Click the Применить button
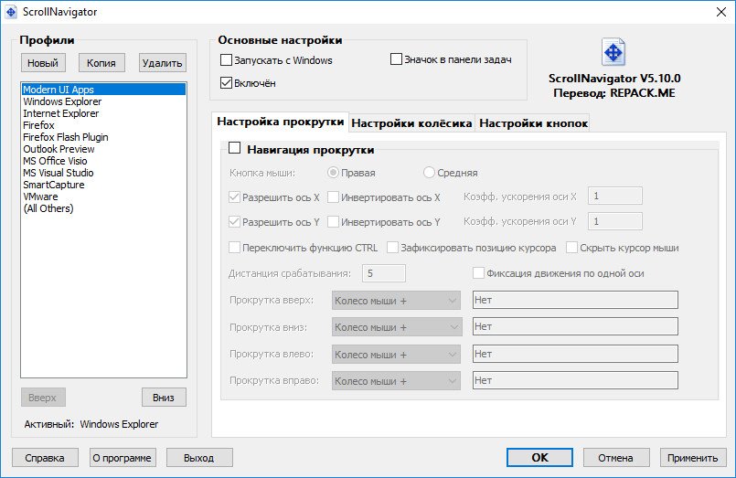 (693, 458)
